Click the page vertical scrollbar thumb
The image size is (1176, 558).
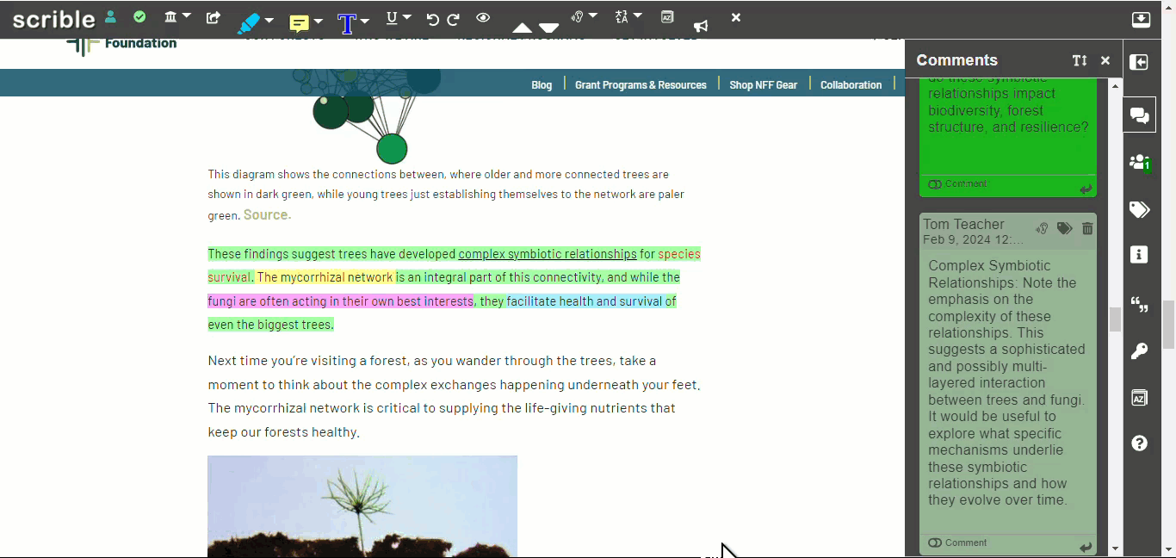tap(1168, 325)
